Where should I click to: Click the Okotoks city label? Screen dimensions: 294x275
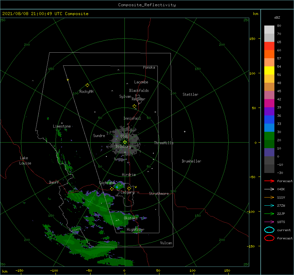(131, 218)
